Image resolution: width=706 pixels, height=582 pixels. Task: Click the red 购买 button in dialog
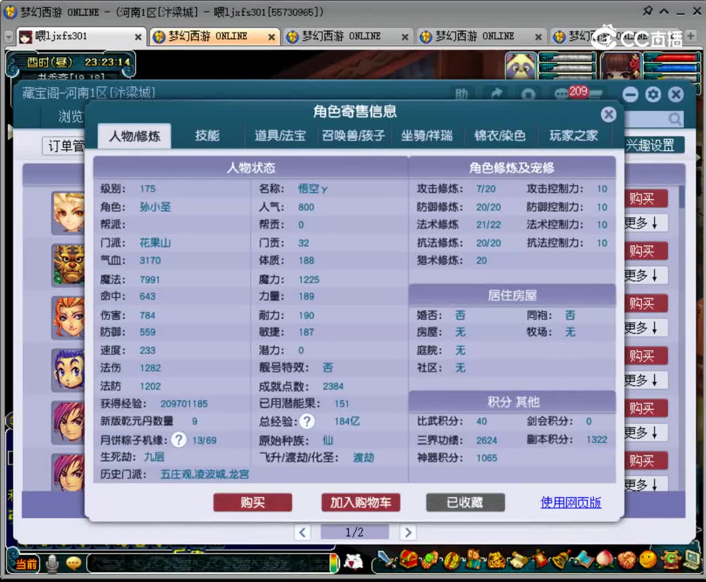253,502
